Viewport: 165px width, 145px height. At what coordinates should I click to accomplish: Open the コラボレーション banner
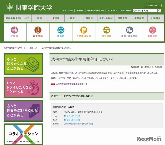coord(23,134)
